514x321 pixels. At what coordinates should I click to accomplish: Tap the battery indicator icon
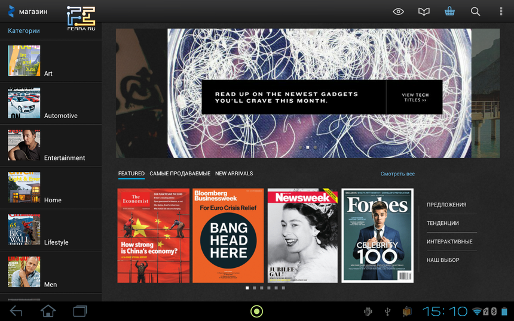504,311
